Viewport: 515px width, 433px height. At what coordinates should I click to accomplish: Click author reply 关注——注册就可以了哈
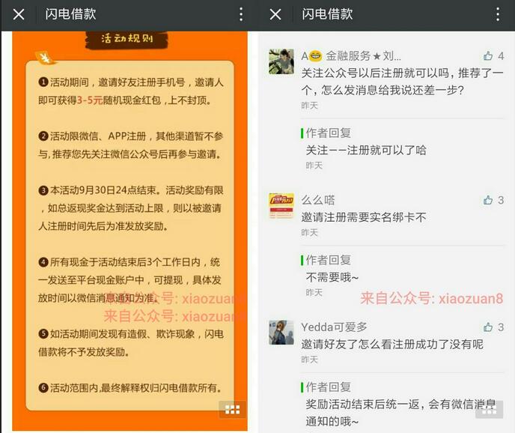coord(366,151)
